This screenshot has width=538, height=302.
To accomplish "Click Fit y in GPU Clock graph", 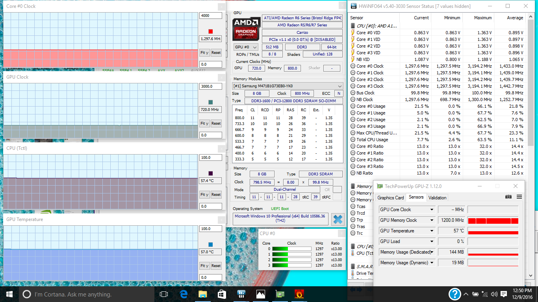I will pos(204,123).
